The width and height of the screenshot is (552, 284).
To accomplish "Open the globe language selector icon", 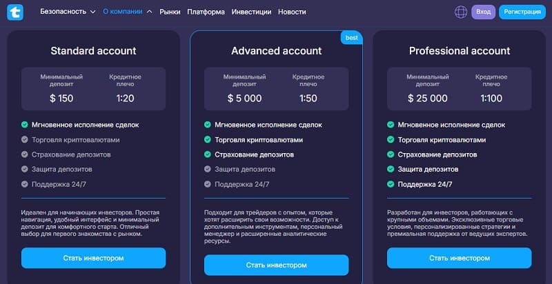I will click(x=461, y=12).
